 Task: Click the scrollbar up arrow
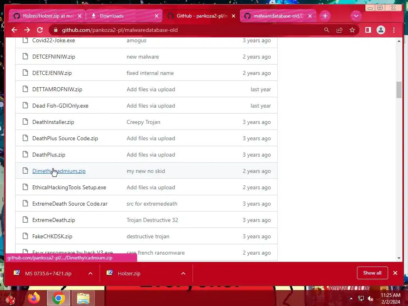coord(399,41)
